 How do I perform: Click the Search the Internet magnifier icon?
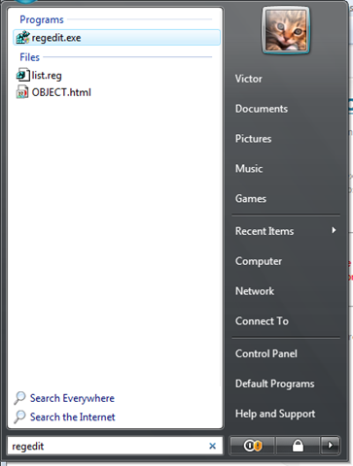(19, 416)
